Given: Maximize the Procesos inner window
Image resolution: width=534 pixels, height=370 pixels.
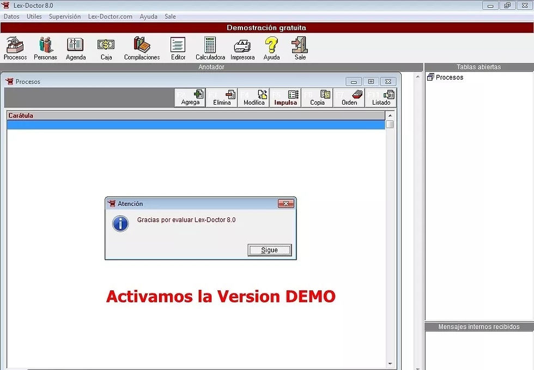Looking at the screenshot, I should [x=371, y=82].
